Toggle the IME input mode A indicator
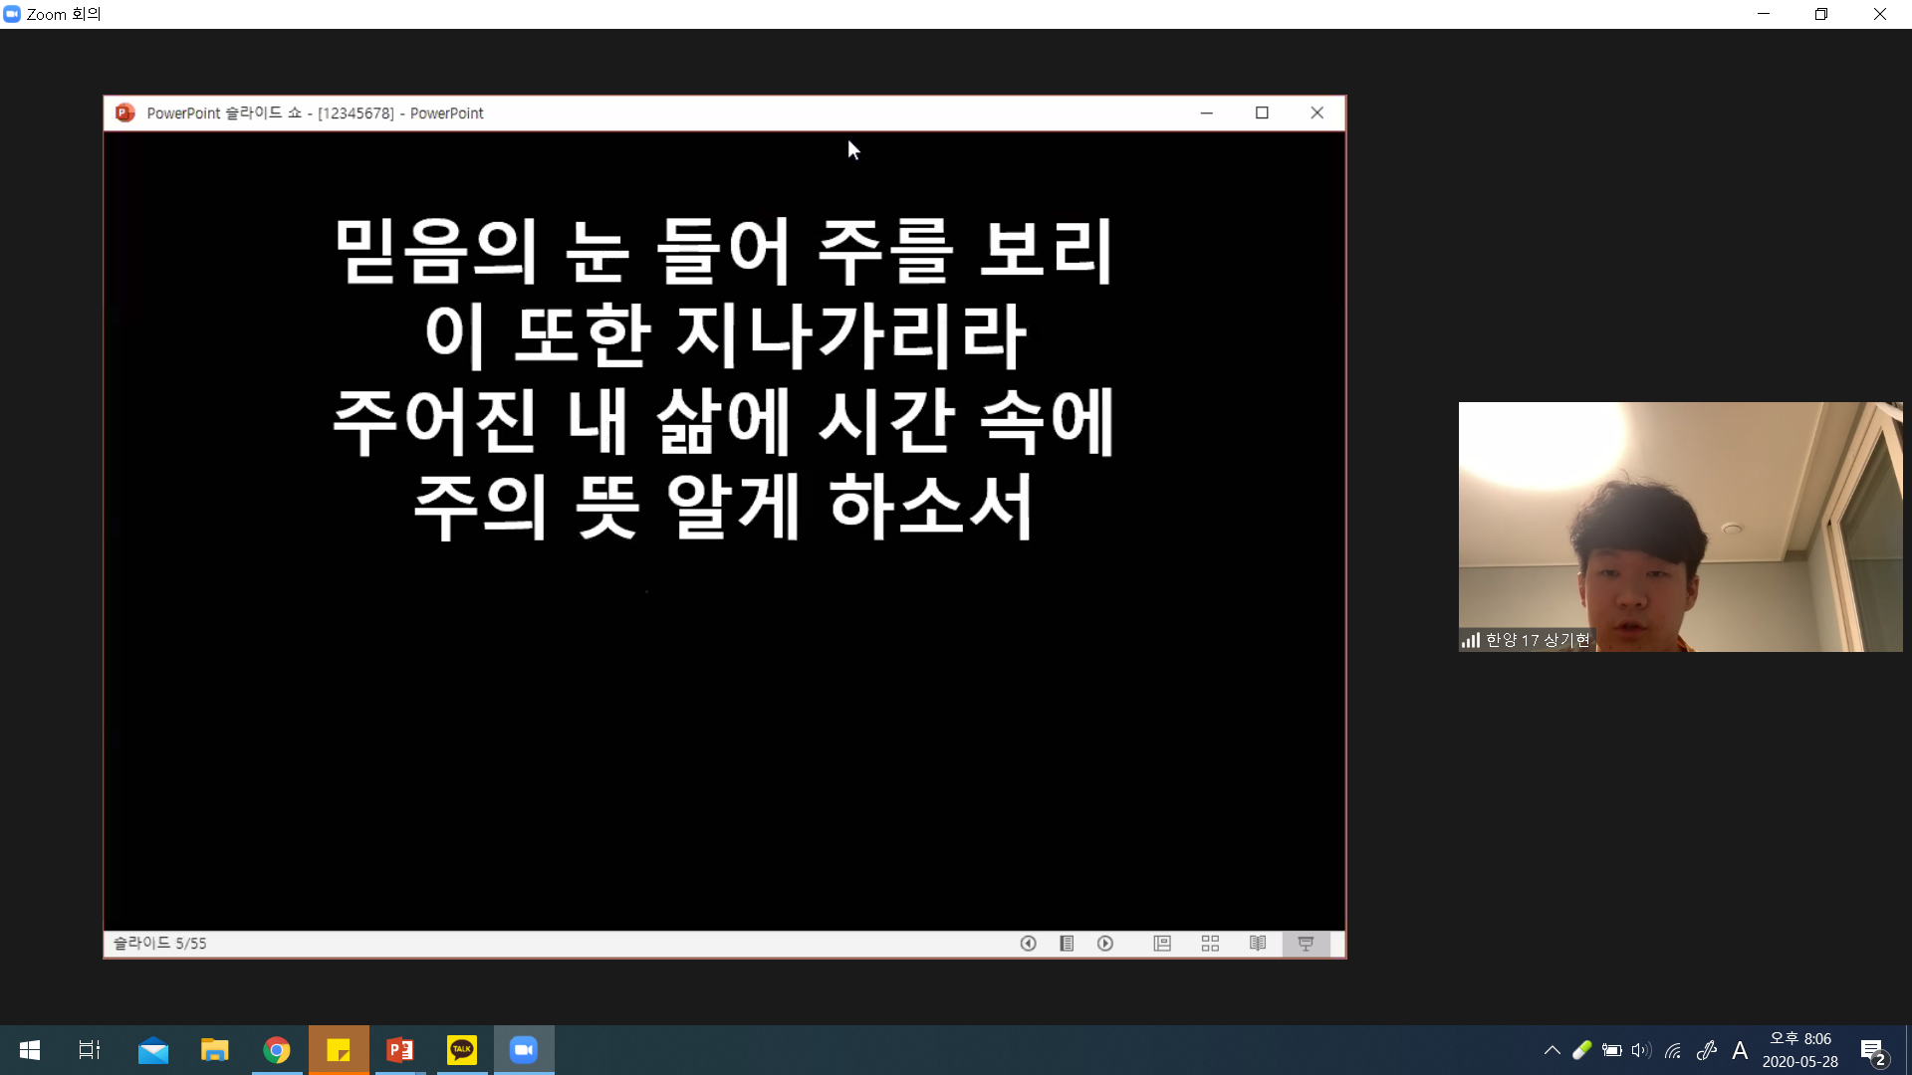Screen dimensions: 1912x1075 1740,1050
